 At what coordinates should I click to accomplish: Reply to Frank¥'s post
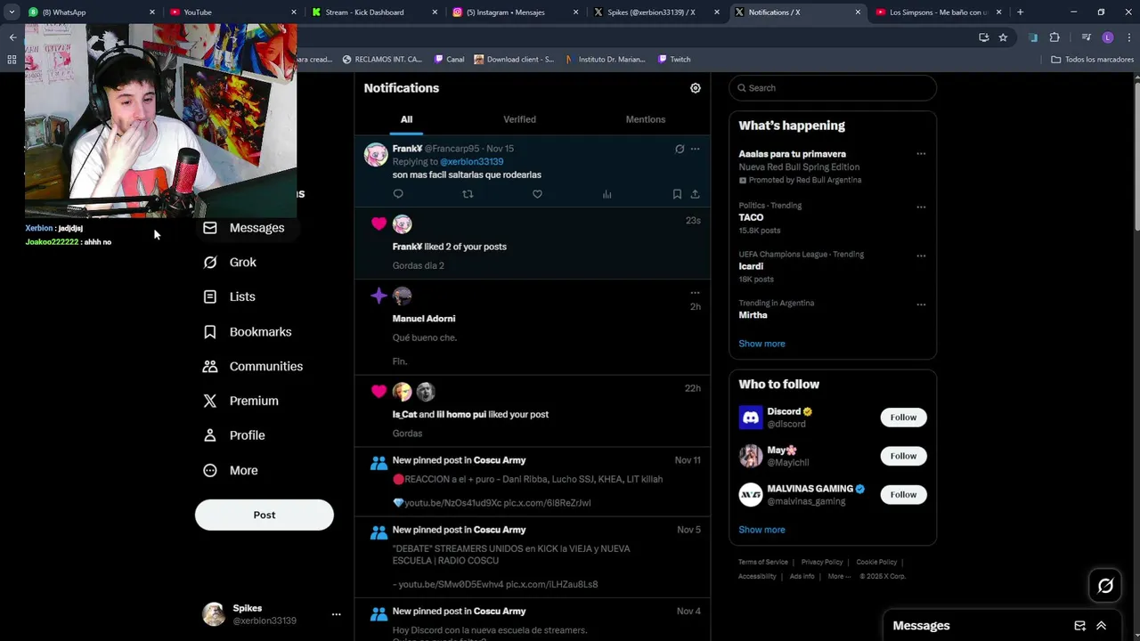(x=398, y=194)
